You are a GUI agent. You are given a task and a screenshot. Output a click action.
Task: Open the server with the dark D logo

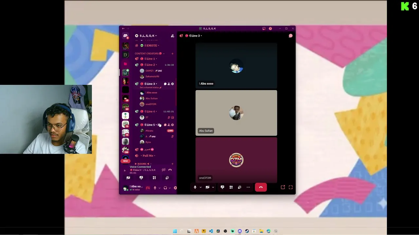125,55
